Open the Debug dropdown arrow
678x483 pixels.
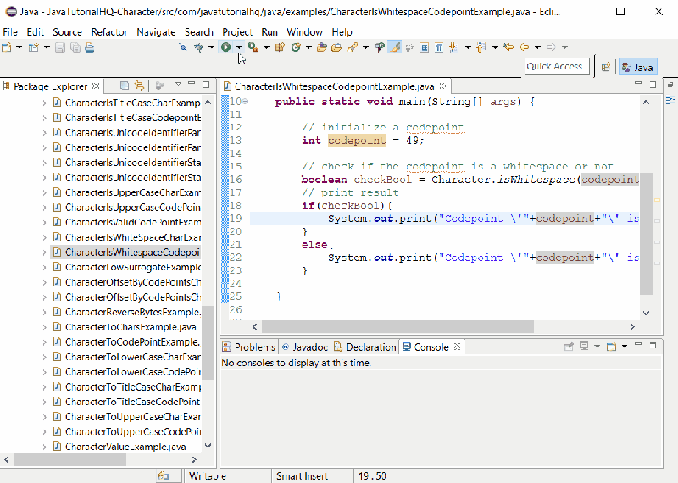[x=211, y=47]
